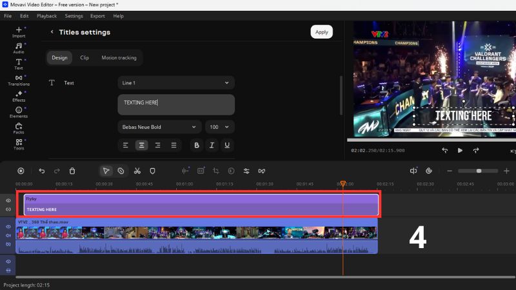Expand the Line 1 dropdown

pyautogui.click(x=175, y=83)
